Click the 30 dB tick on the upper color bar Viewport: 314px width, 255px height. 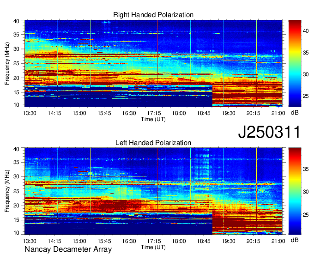pos(306,74)
